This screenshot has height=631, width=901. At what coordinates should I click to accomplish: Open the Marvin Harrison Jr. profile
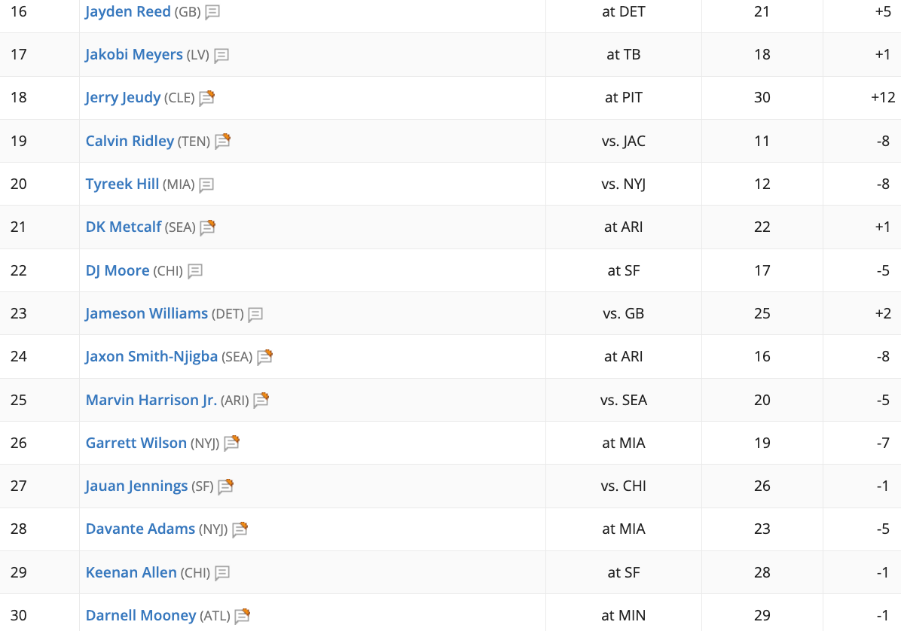(x=151, y=400)
